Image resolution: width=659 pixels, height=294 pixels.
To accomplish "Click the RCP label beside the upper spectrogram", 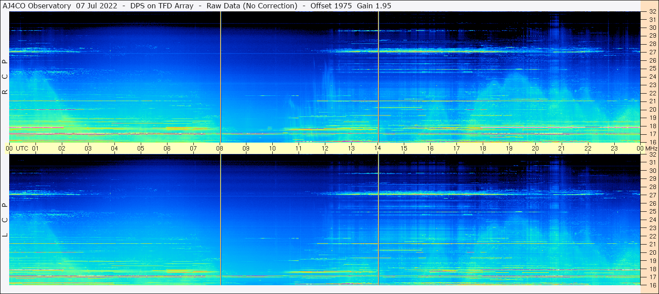I will [5, 77].
